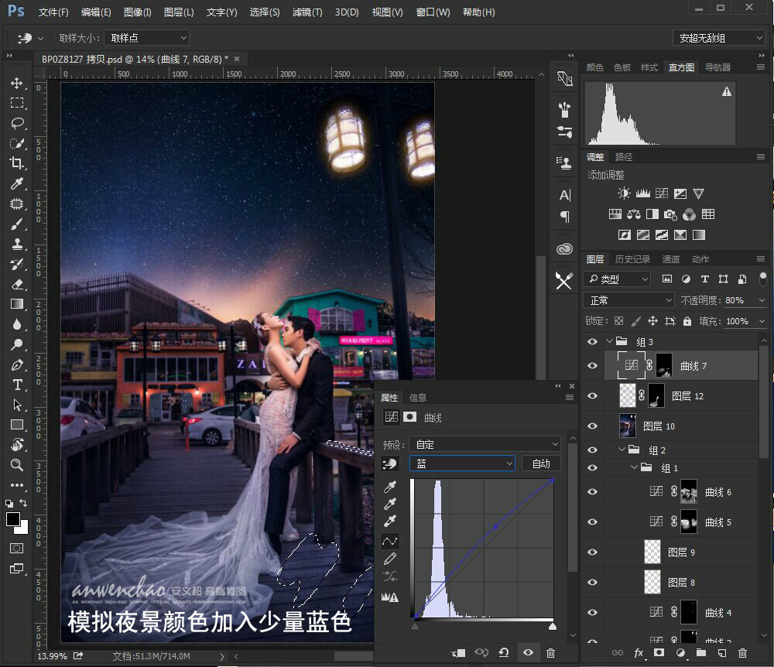Collapse the 组 3 group
Screen dimensions: 774x667
tap(609, 341)
